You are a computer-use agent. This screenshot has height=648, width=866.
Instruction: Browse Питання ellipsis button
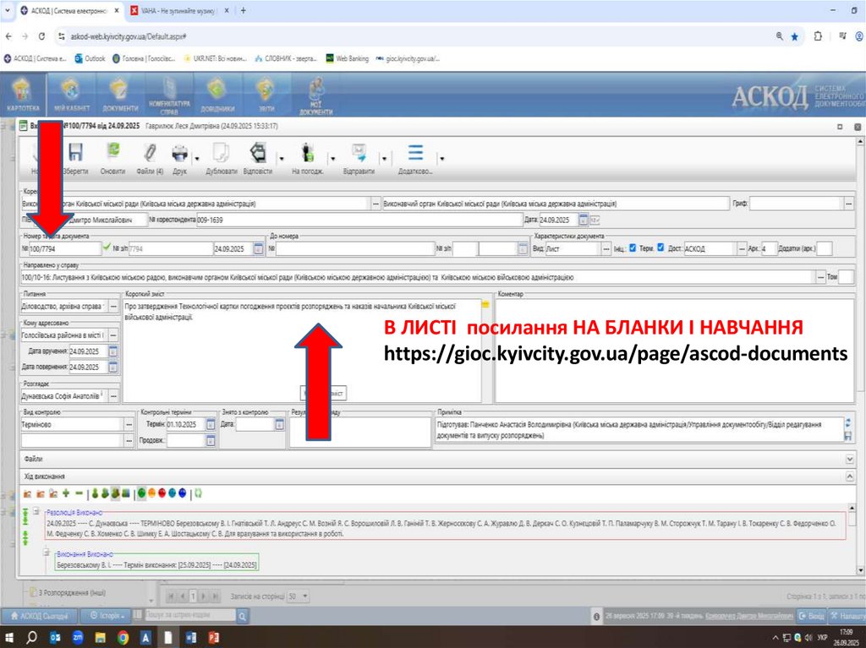(113, 306)
